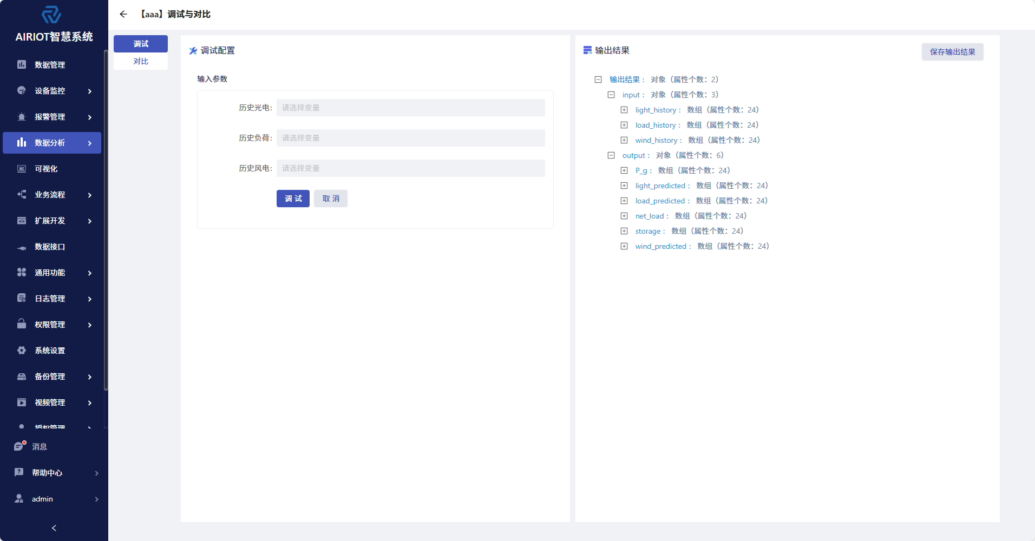Viewport: 1035px width, 541px height.
Task: Click the 历史光电 variable input field
Action: click(x=410, y=108)
